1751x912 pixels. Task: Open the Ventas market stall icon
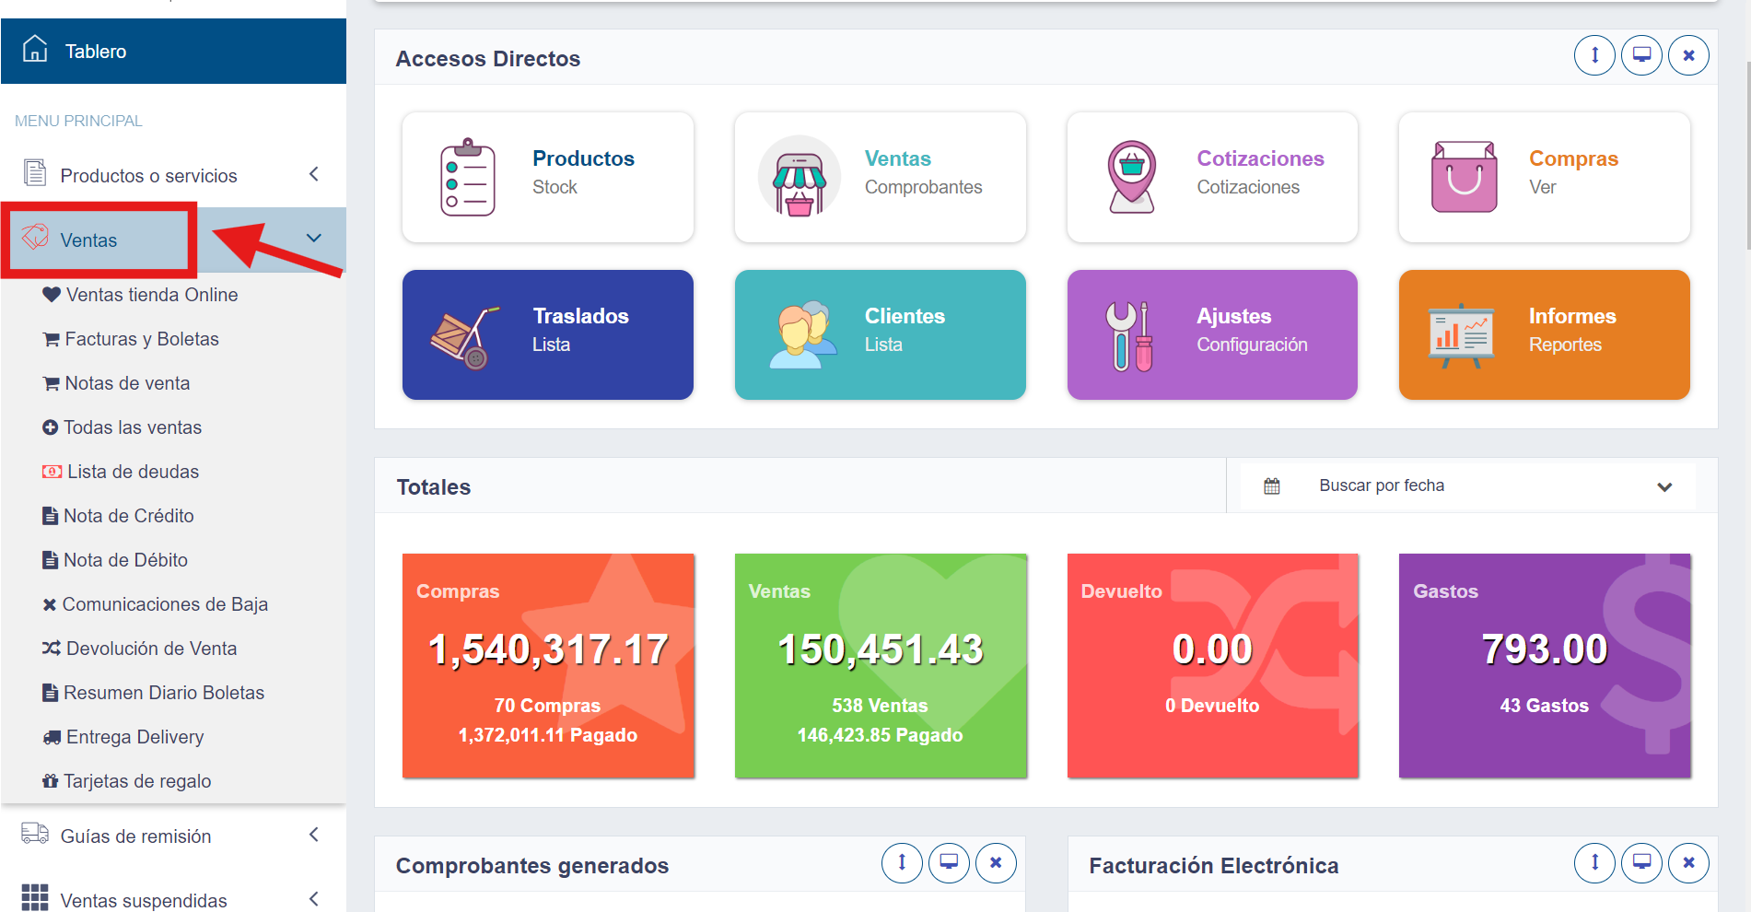point(799,178)
